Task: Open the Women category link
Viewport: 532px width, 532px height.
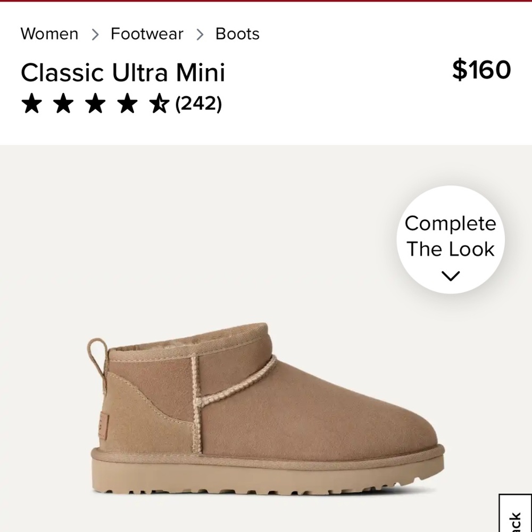Action: 49,34
